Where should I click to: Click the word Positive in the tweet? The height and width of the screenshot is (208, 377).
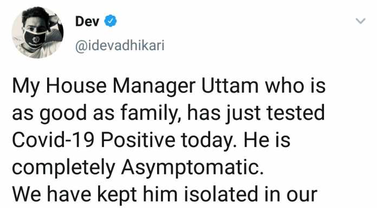coord(138,140)
